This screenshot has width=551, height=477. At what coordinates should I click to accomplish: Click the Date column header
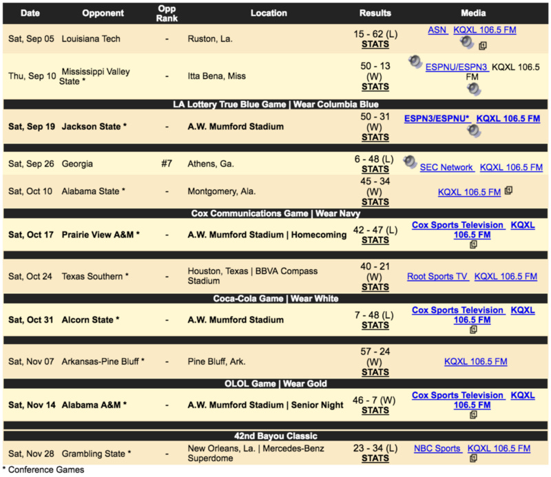[30, 13]
